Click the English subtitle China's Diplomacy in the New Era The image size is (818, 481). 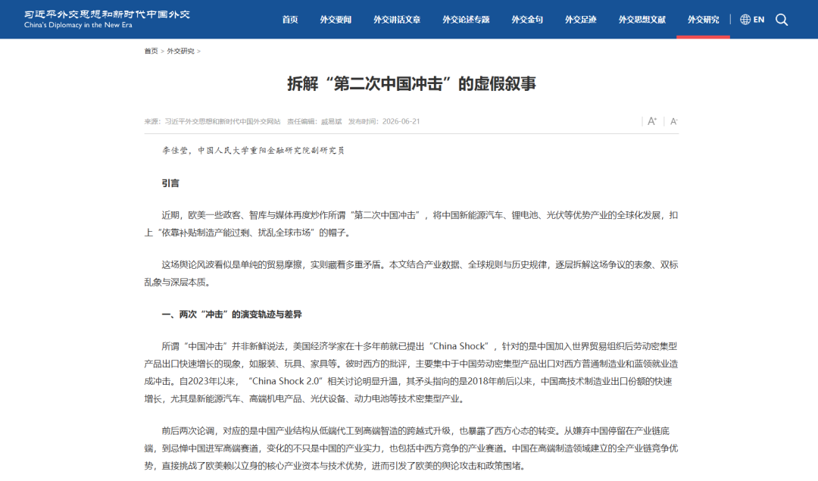[78, 25]
